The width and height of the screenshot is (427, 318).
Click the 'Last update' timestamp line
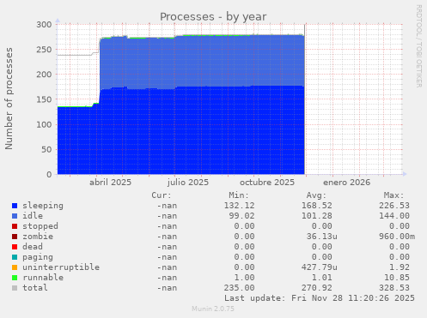[320, 298]
